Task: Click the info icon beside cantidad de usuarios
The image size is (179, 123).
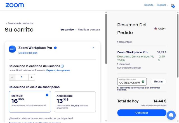Action: click(62, 66)
